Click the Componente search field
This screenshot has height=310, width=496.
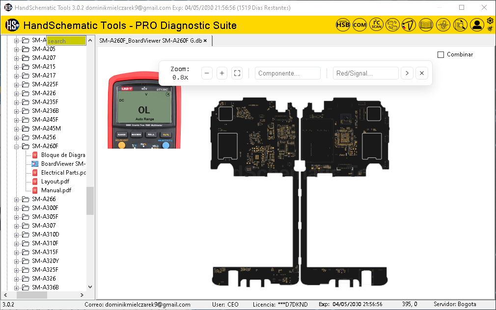(x=288, y=73)
